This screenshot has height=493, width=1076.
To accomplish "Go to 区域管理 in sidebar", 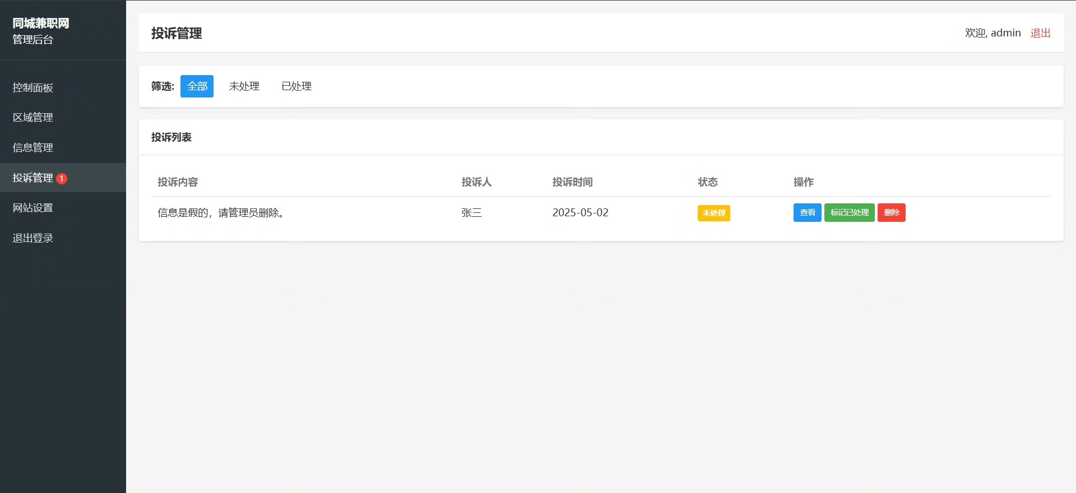I will [33, 118].
